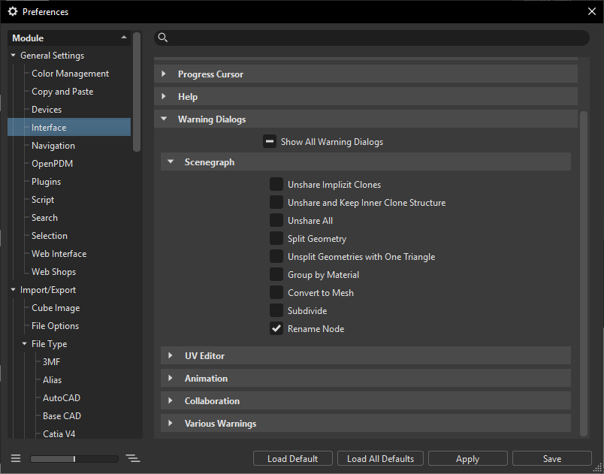Click the Module column sort arrow

[124, 38]
